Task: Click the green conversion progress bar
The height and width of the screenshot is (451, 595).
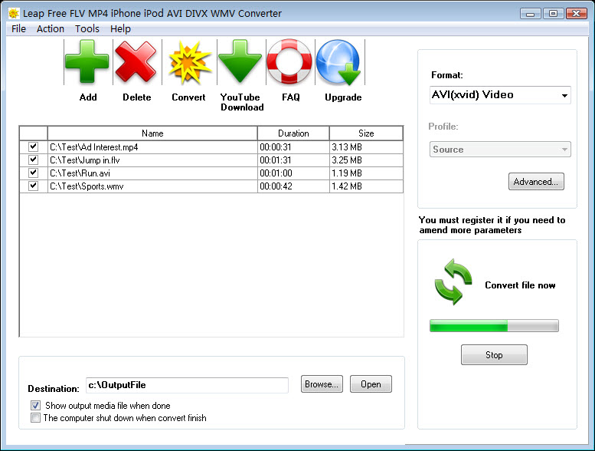Action: (494, 326)
